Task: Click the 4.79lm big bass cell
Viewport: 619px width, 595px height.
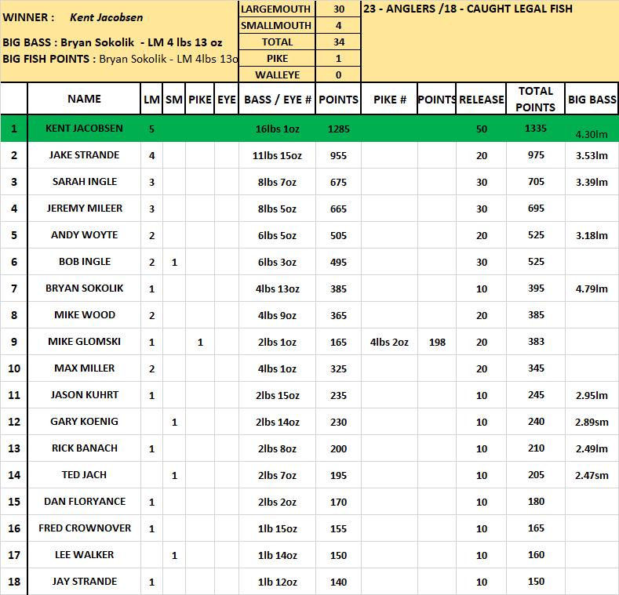Action: 592,288
